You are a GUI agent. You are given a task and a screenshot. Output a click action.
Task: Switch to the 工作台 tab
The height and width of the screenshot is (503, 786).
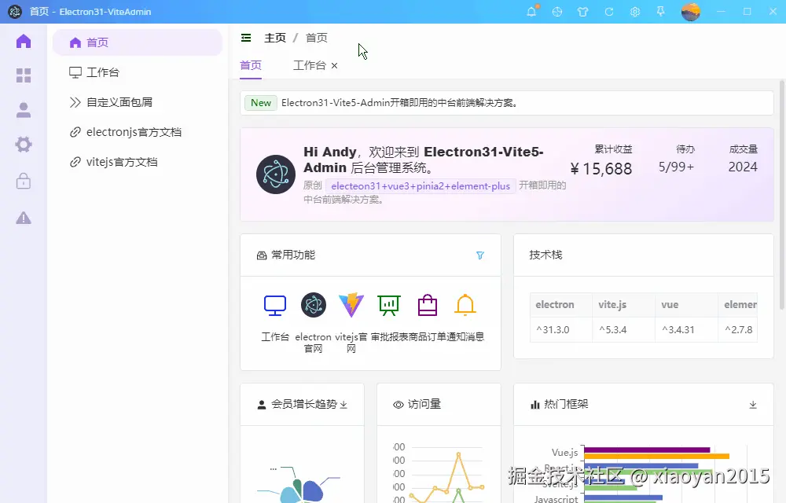309,66
